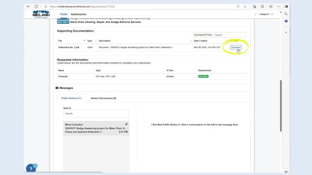Image resolution: width=312 pixels, height=175 pixels.
Task: Click the Download All Files button
Action: tap(203, 35)
